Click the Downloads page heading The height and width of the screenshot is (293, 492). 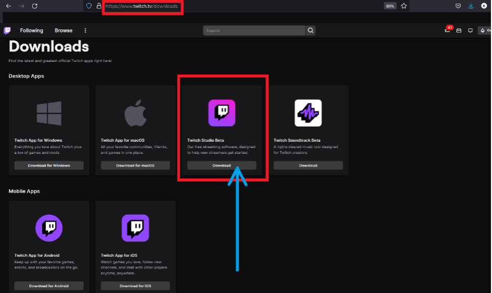(x=49, y=47)
